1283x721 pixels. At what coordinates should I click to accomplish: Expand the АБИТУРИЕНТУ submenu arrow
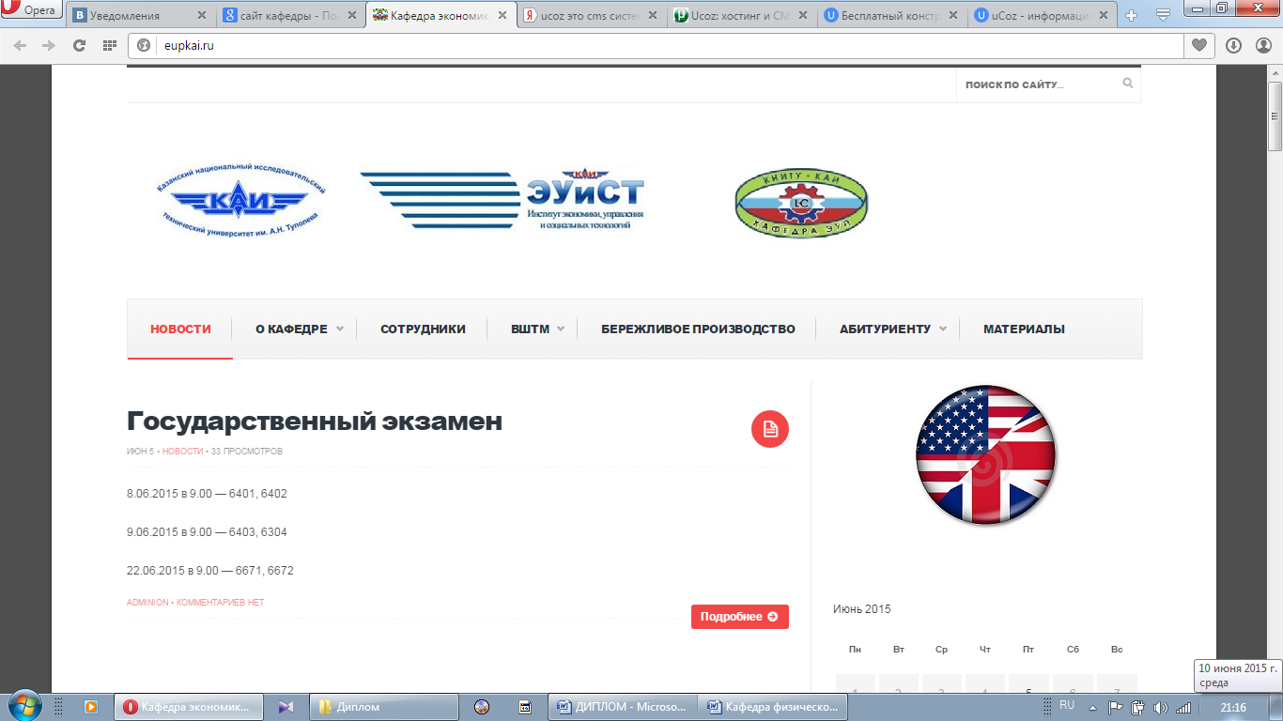(942, 330)
